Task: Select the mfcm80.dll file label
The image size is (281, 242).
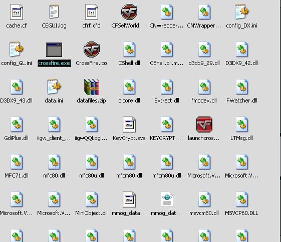Action: coord(129,175)
